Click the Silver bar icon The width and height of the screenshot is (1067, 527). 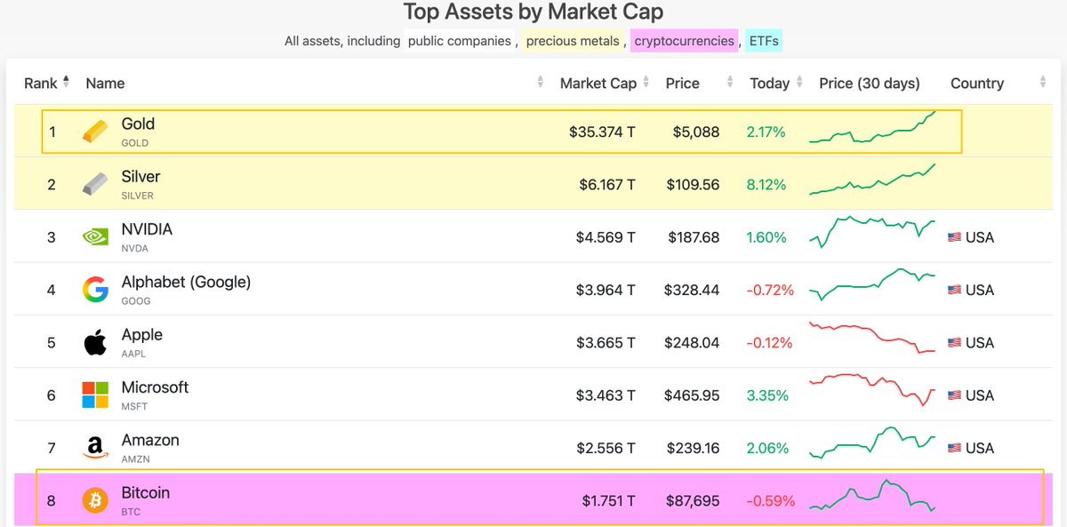95,185
